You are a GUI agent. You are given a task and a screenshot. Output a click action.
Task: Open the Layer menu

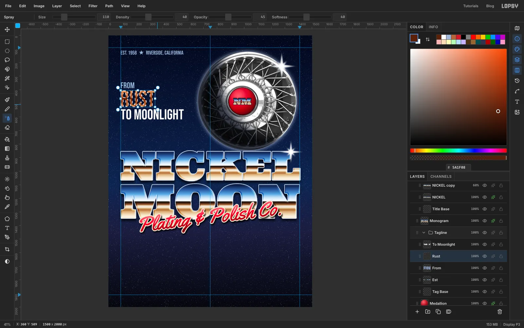[57, 6]
